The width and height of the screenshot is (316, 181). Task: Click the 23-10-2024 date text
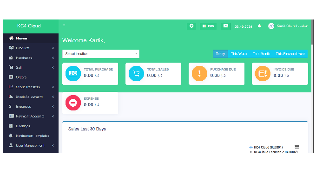[x=244, y=26]
